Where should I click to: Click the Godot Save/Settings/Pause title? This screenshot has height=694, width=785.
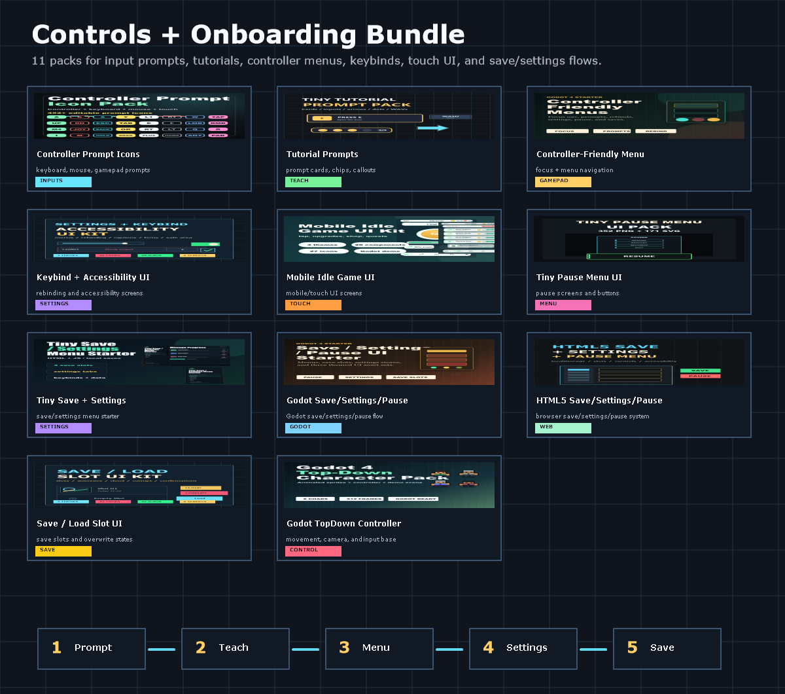click(x=347, y=401)
